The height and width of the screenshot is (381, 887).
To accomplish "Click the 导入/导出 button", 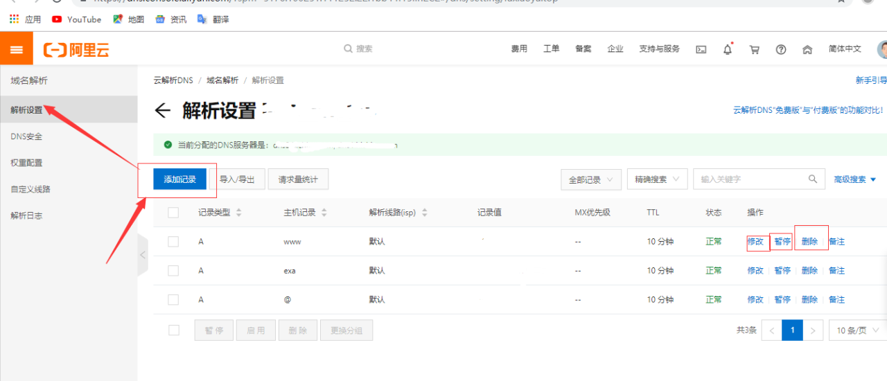I will coord(237,179).
